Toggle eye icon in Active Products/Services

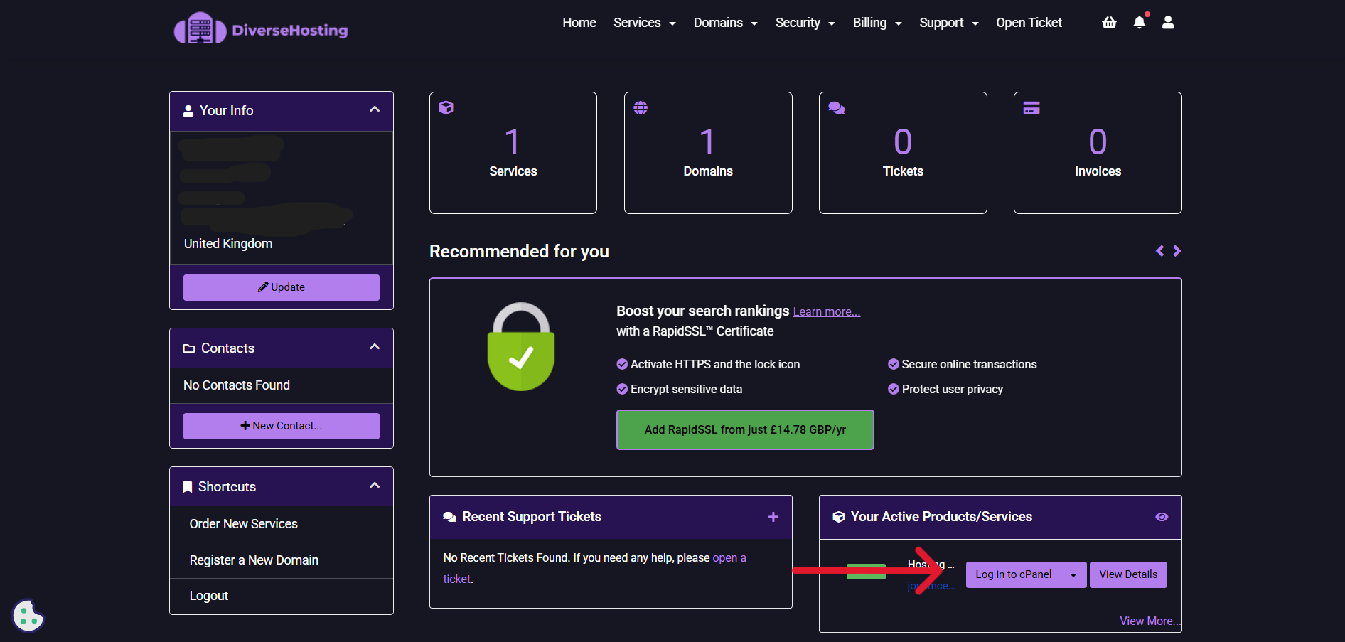(1162, 517)
